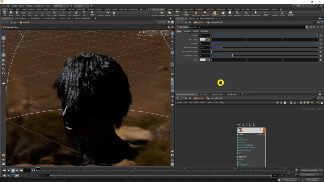
Task: Click the Tint color swatch
Action: coord(202,60)
